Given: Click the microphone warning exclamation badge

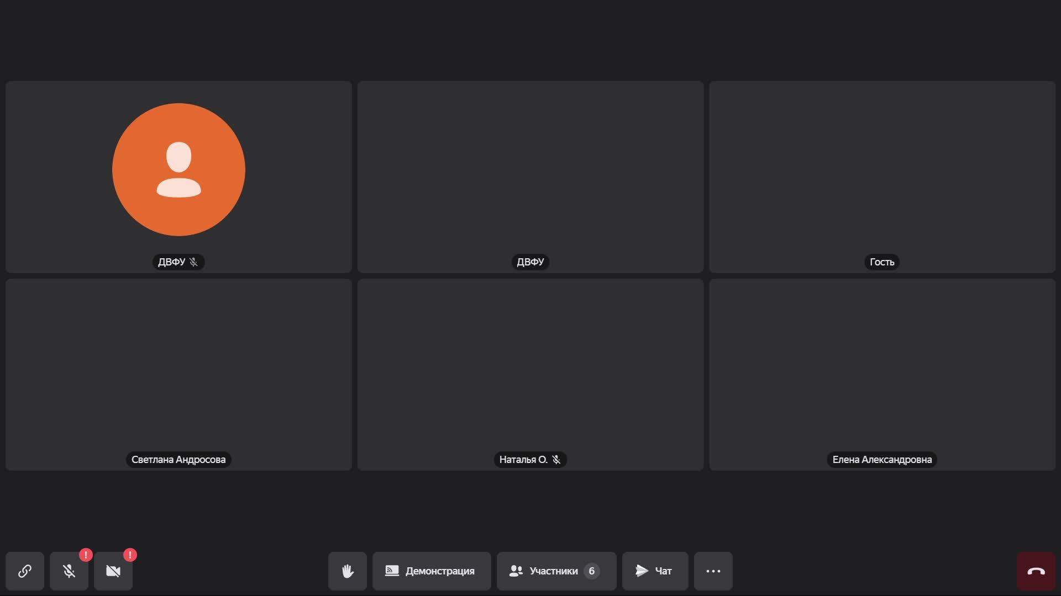Looking at the screenshot, I should [x=86, y=555].
